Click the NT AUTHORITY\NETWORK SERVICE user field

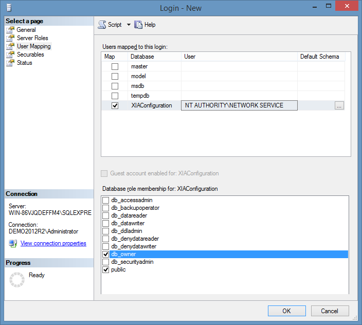point(239,105)
